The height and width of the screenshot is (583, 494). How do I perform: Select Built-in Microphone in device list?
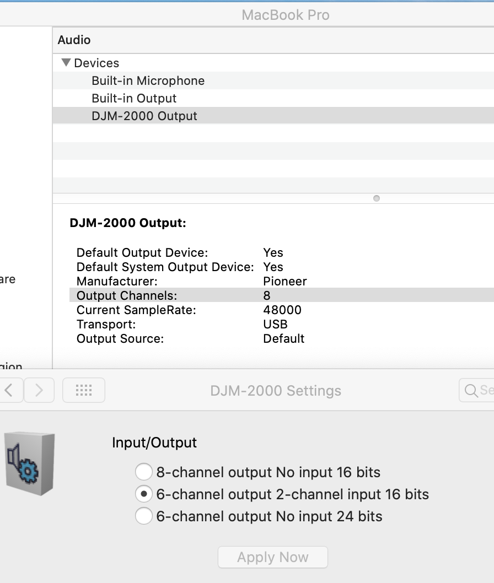[273, 80]
